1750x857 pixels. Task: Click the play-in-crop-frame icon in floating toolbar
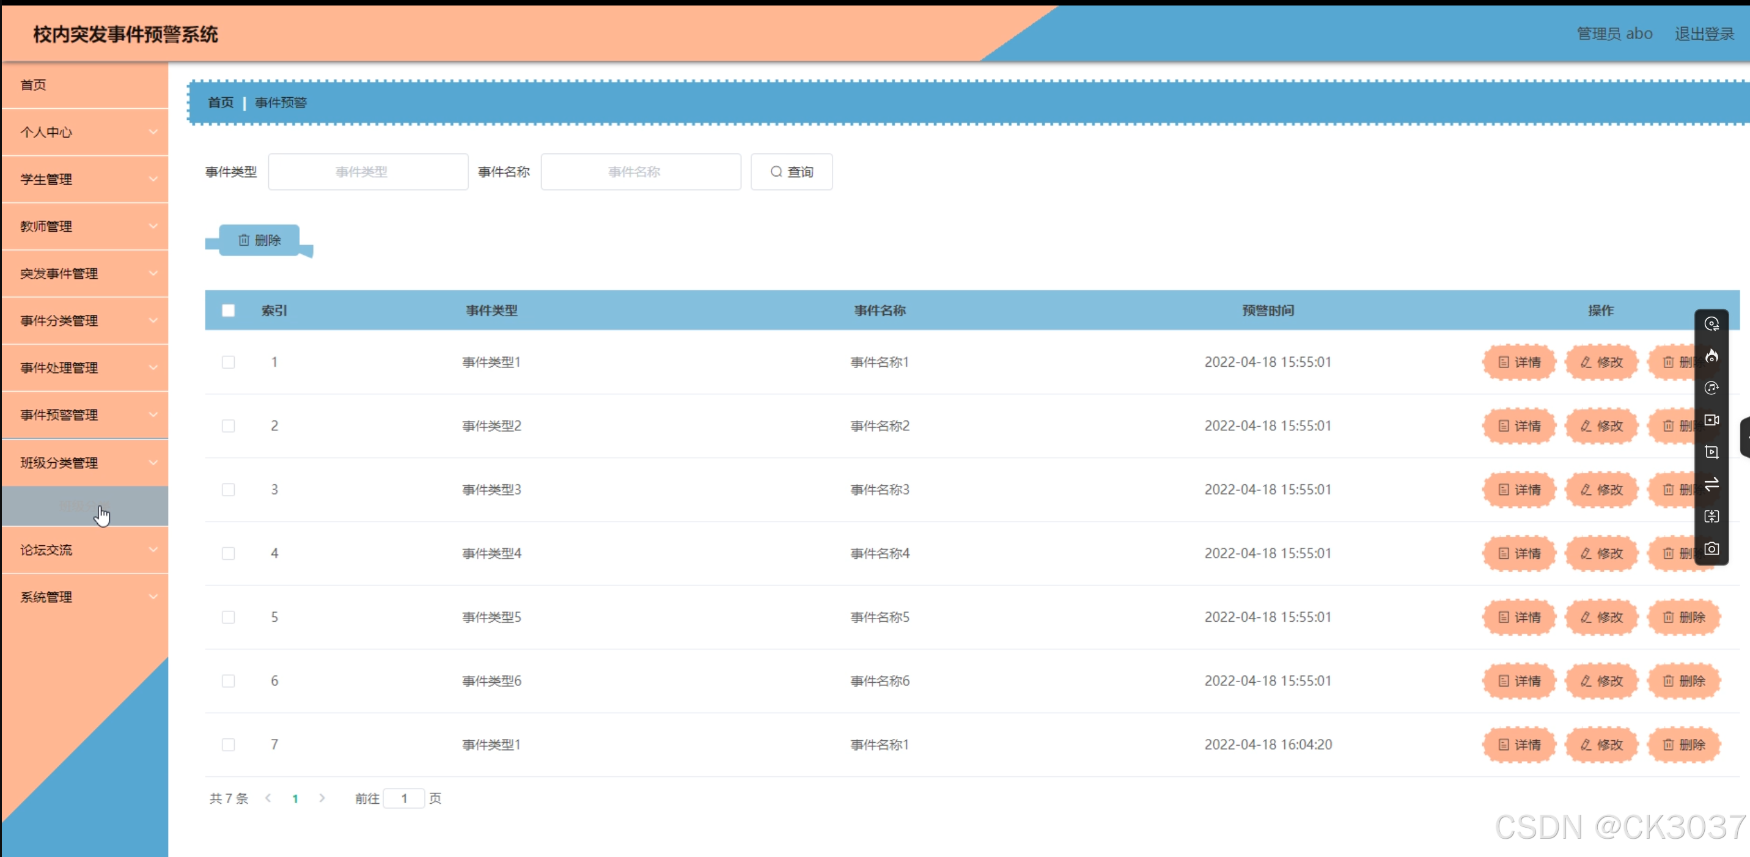(x=1711, y=452)
